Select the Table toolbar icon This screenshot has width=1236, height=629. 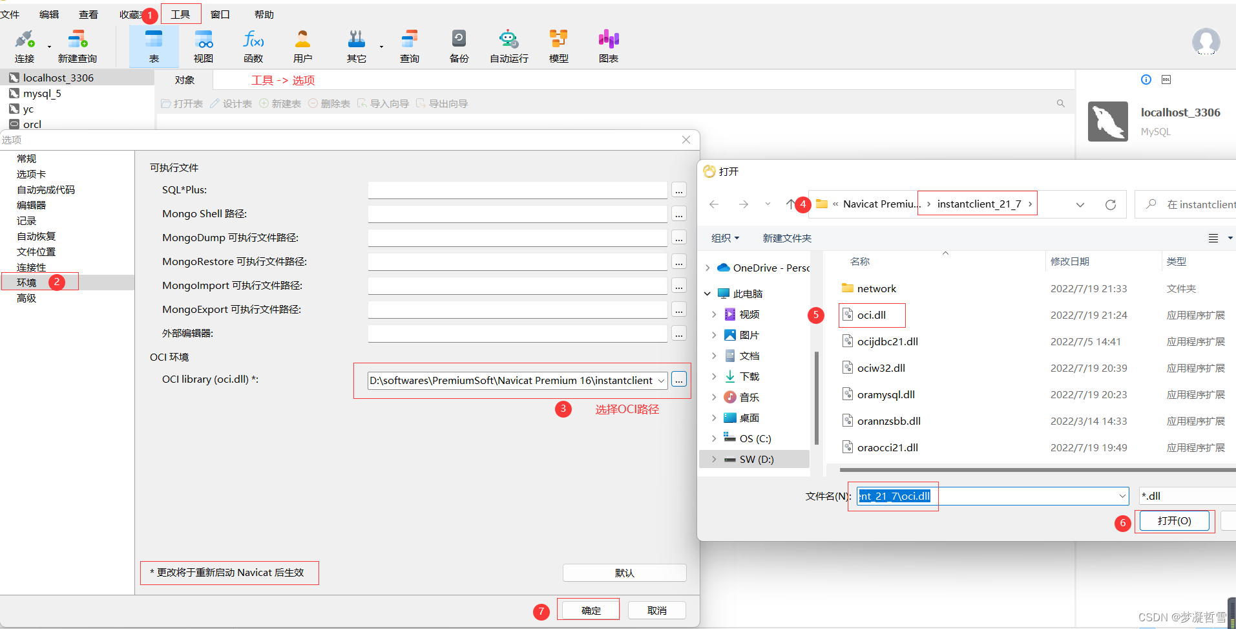(x=154, y=47)
